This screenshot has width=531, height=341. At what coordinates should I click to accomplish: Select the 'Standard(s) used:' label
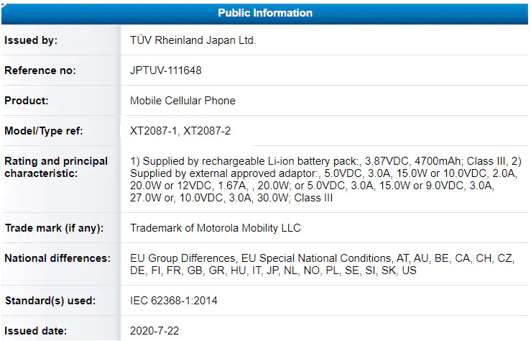[x=50, y=301]
